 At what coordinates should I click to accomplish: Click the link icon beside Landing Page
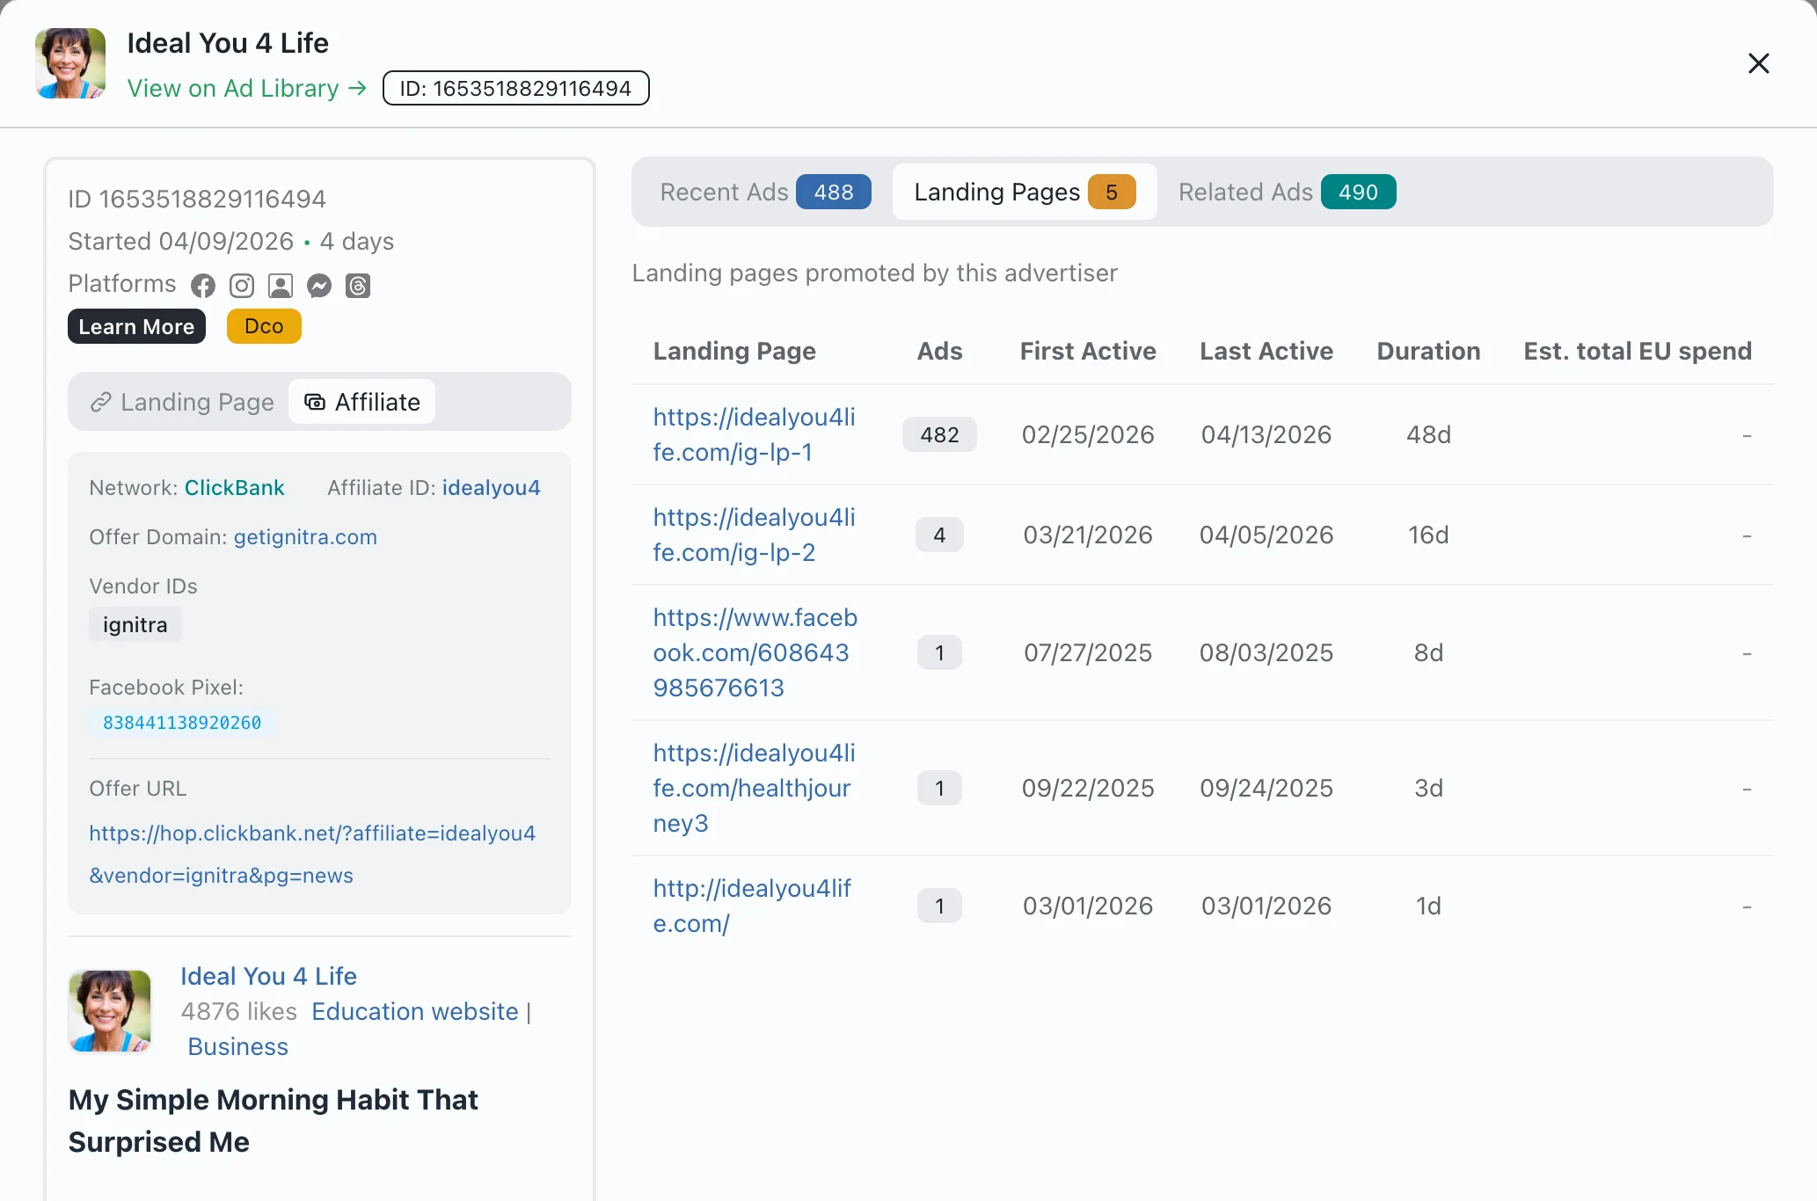click(x=101, y=402)
